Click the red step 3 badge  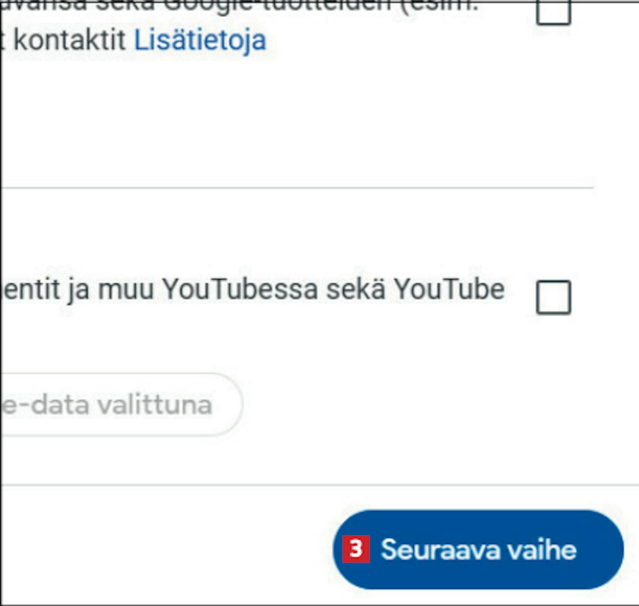(356, 549)
